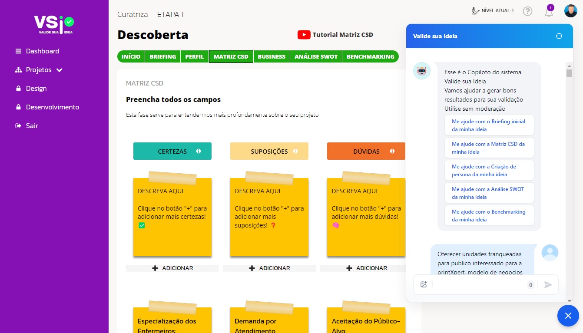Click the chat panel scrollbar thumb

click(569, 73)
